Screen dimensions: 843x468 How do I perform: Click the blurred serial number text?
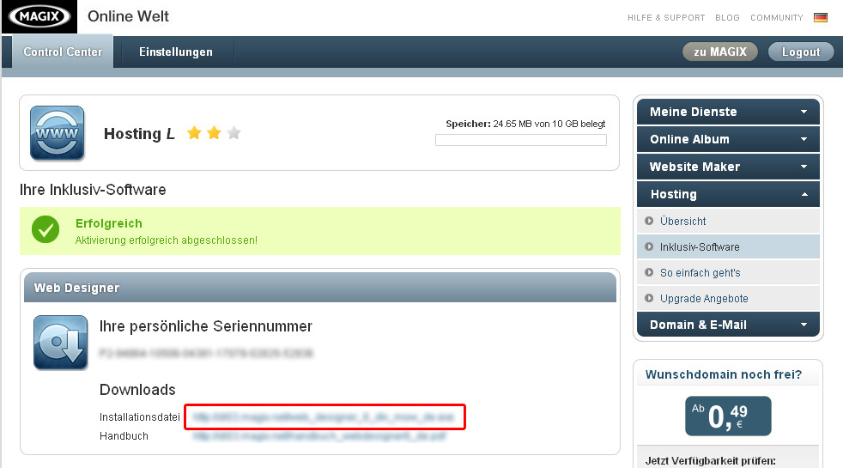click(x=206, y=353)
